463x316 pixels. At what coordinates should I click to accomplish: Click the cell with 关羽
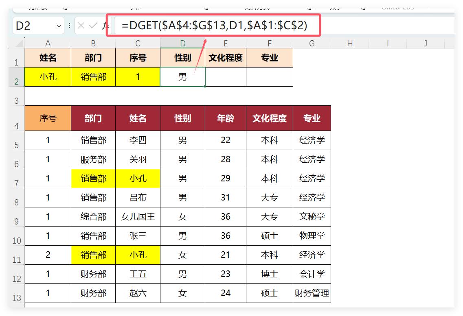point(138,159)
